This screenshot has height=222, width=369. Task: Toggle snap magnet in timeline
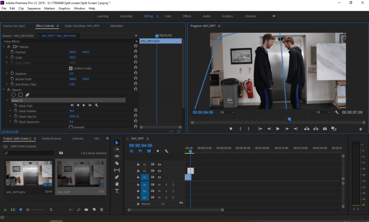(x=140, y=151)
